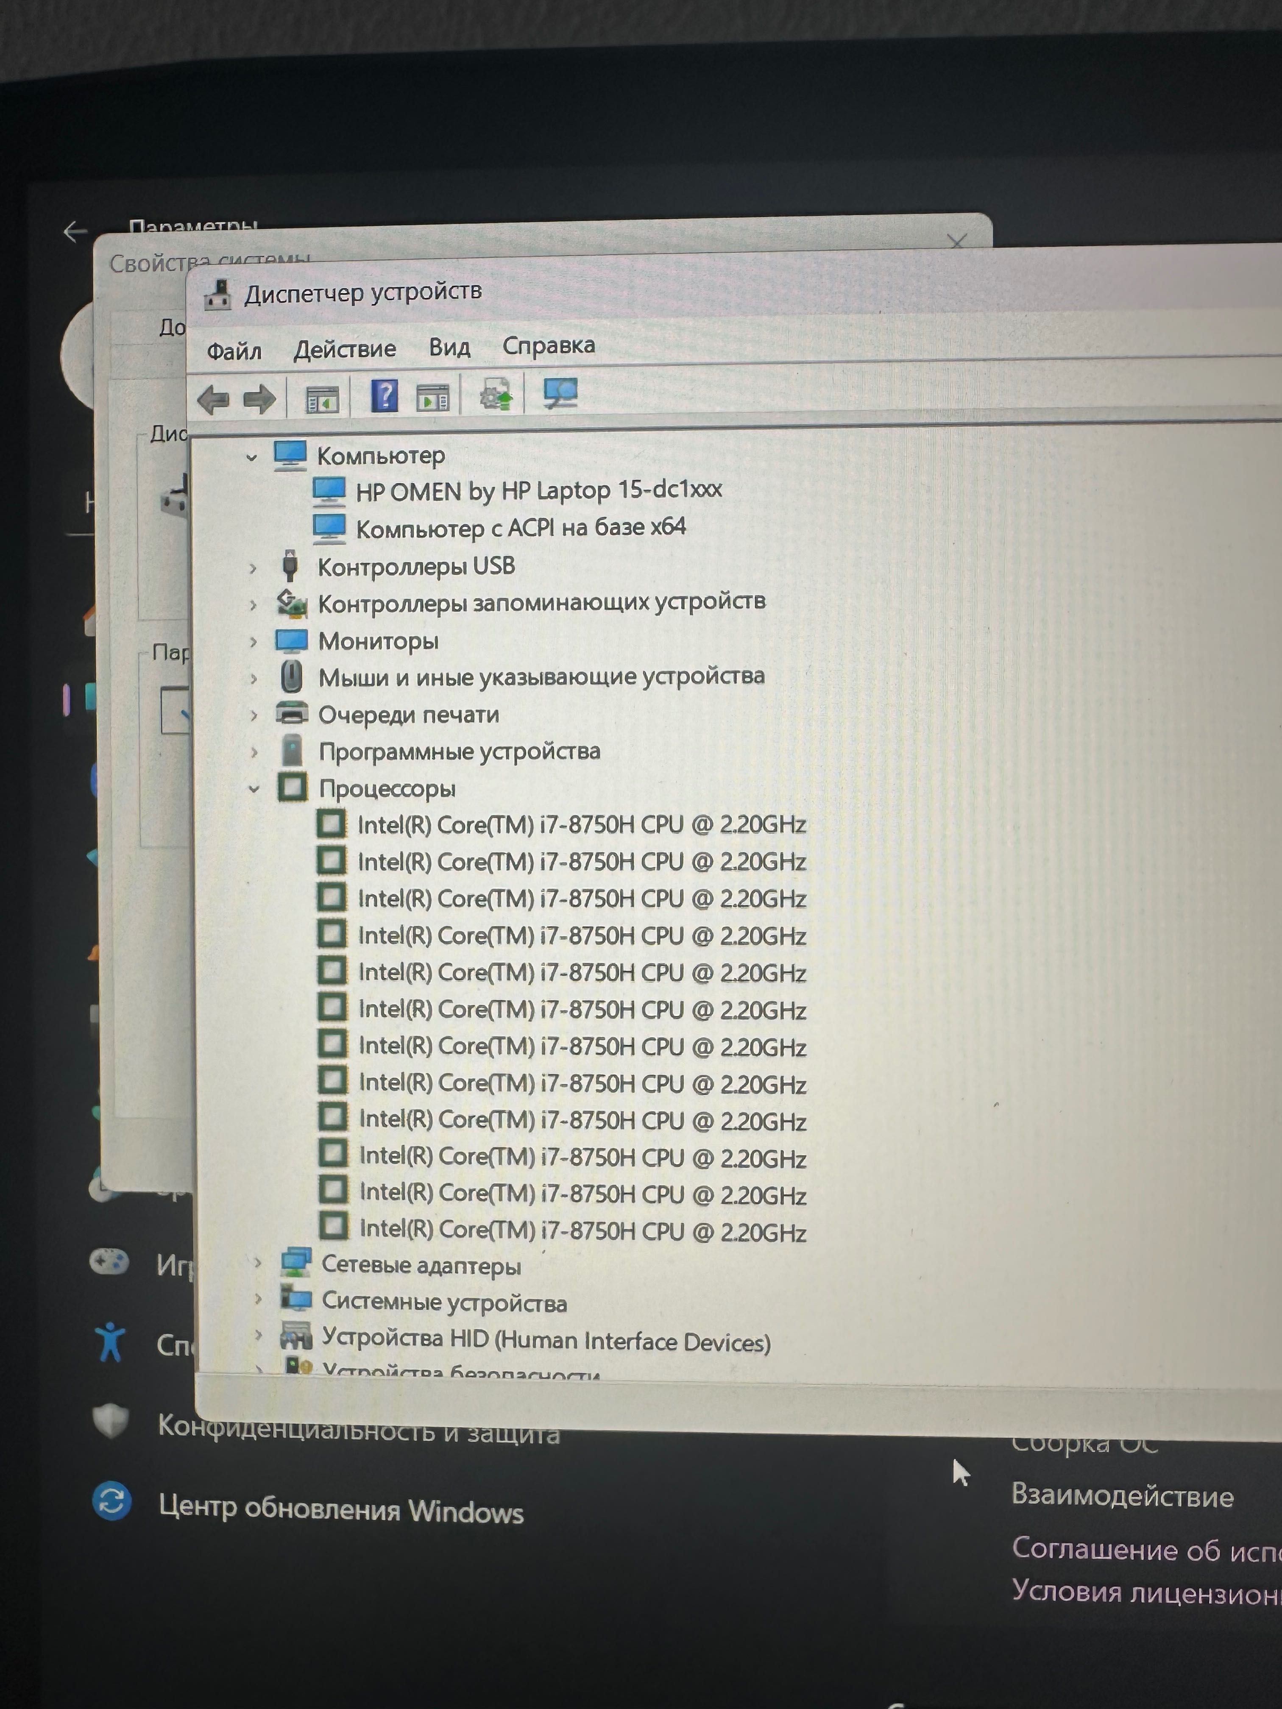The height and width of the screenshot is (1709, 1282).
Task: Collapse the Компьютер tree node
Action: pos(251,458)
